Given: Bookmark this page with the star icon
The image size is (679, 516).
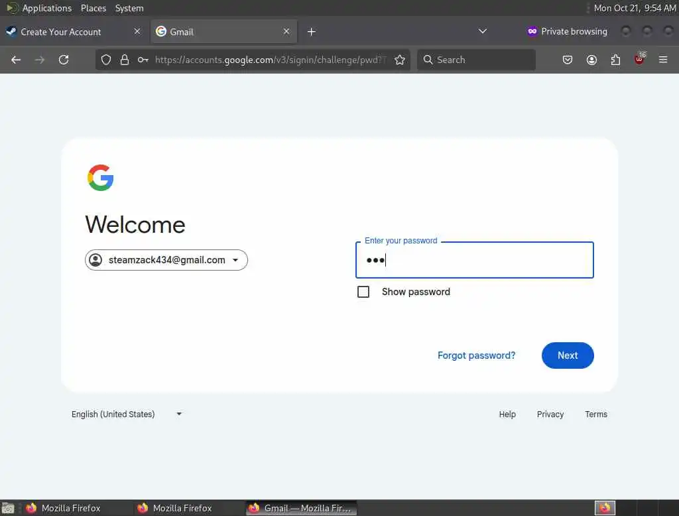Looking at the screenshot, I should pos(400,60).
